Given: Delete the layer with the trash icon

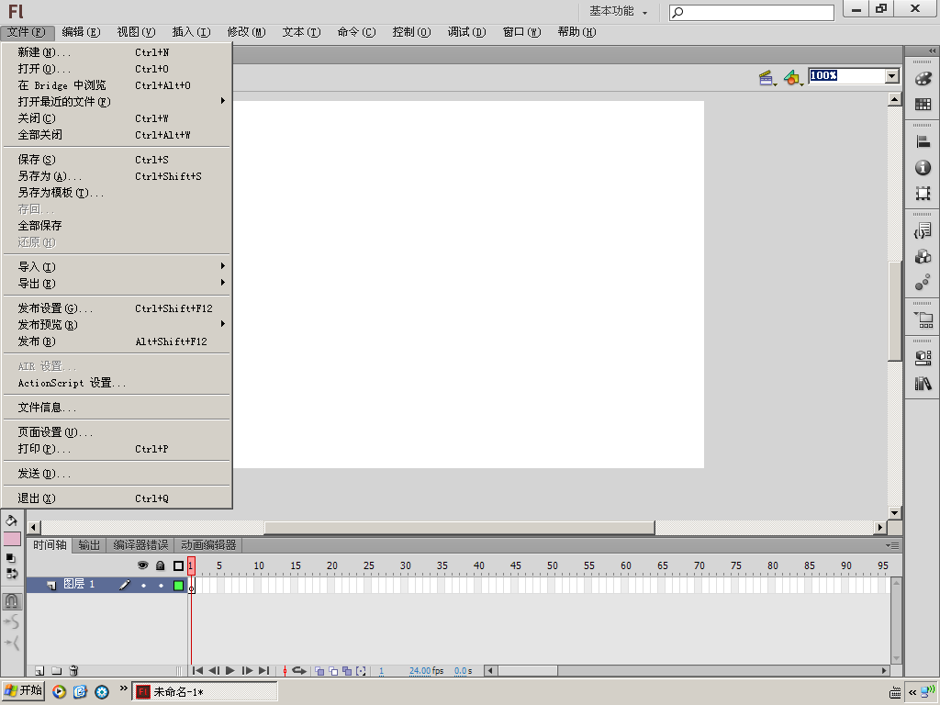Looking at the screenshot, I should click(x=73, y=670).
